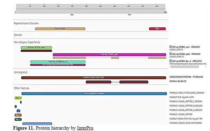The width and height of the screenshot is (210, 131).
Task: Click the PHOBIUS: SIGNAL_PEPTIDE_H_REGION label
Action: pos(186,110)
